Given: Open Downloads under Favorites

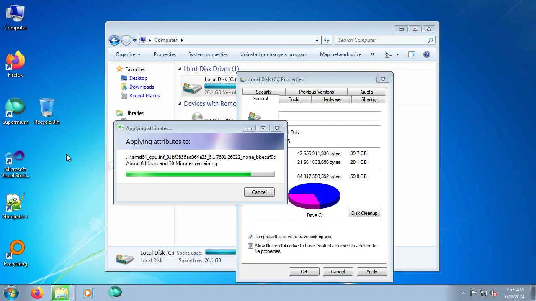Looking at the screenshot, I should click(142, 87).
